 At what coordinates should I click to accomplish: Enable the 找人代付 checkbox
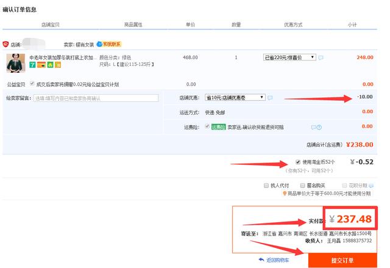point(266,186)
